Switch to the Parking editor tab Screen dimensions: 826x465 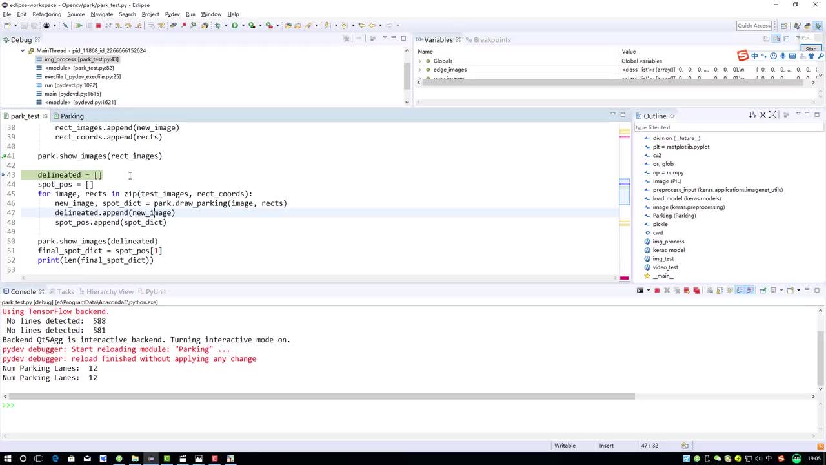click(x=72, y=116)
